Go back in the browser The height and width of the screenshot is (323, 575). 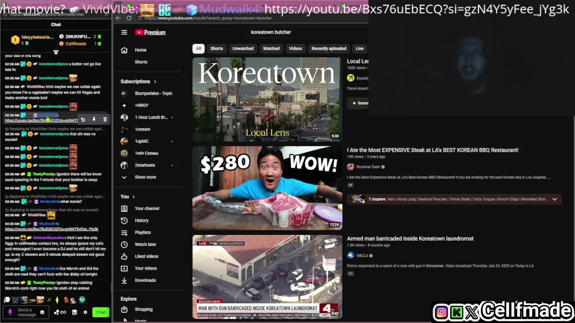click(118, 18)
